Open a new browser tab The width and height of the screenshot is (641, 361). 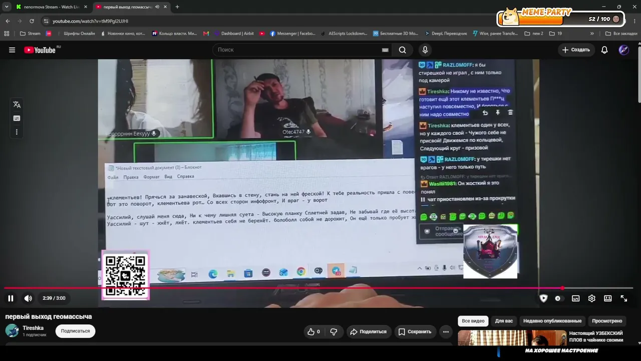(x=177, y=7)
